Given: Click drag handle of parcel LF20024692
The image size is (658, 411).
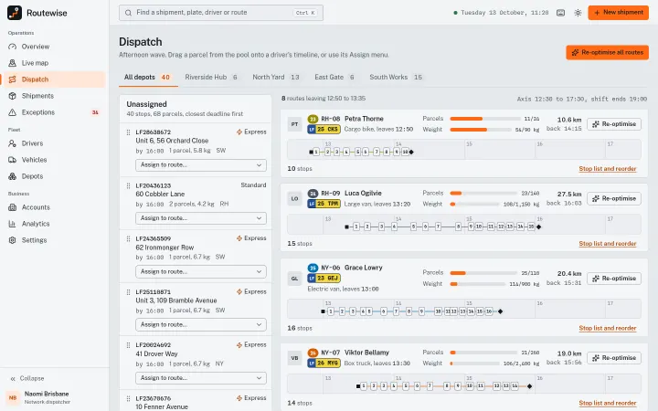Looking at the screenshot, I should coord(129,345).
